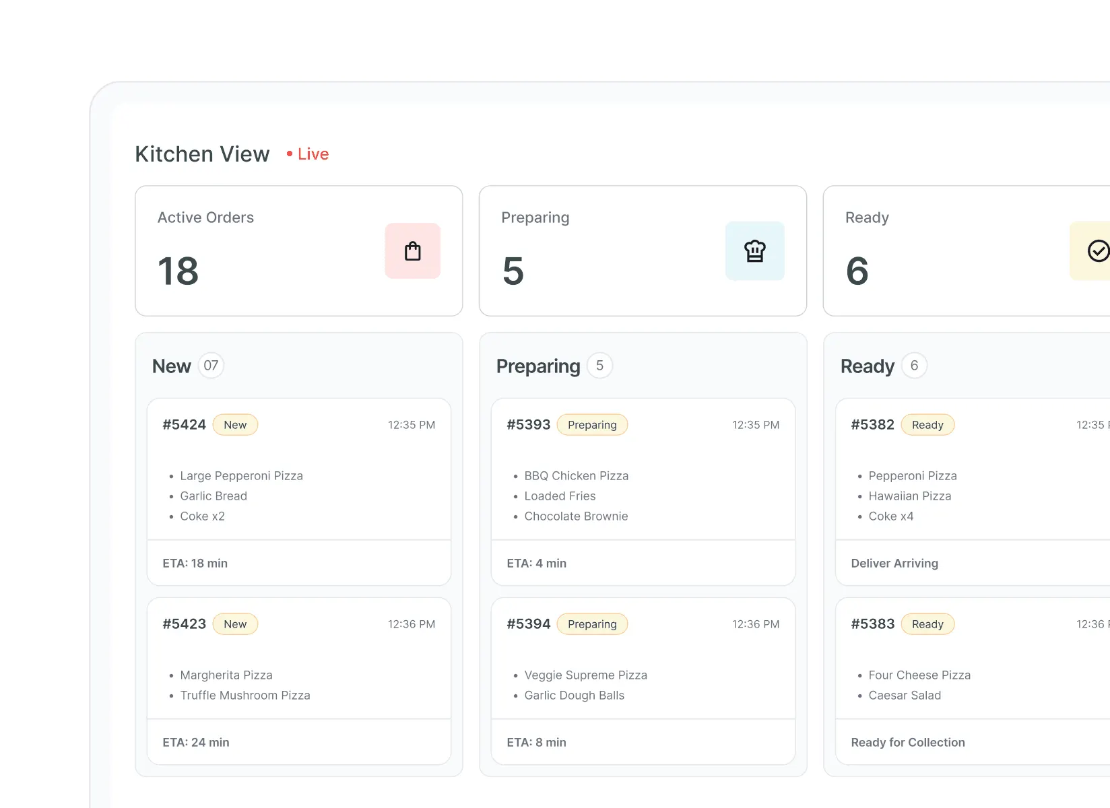Click the New status tag on order #5423

click(x=235, y=624)
